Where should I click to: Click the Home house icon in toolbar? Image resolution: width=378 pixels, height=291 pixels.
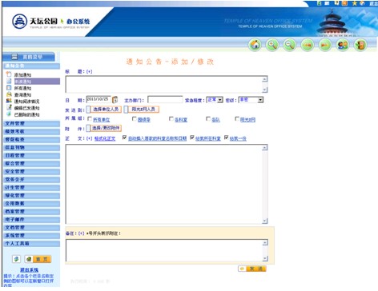255,45
